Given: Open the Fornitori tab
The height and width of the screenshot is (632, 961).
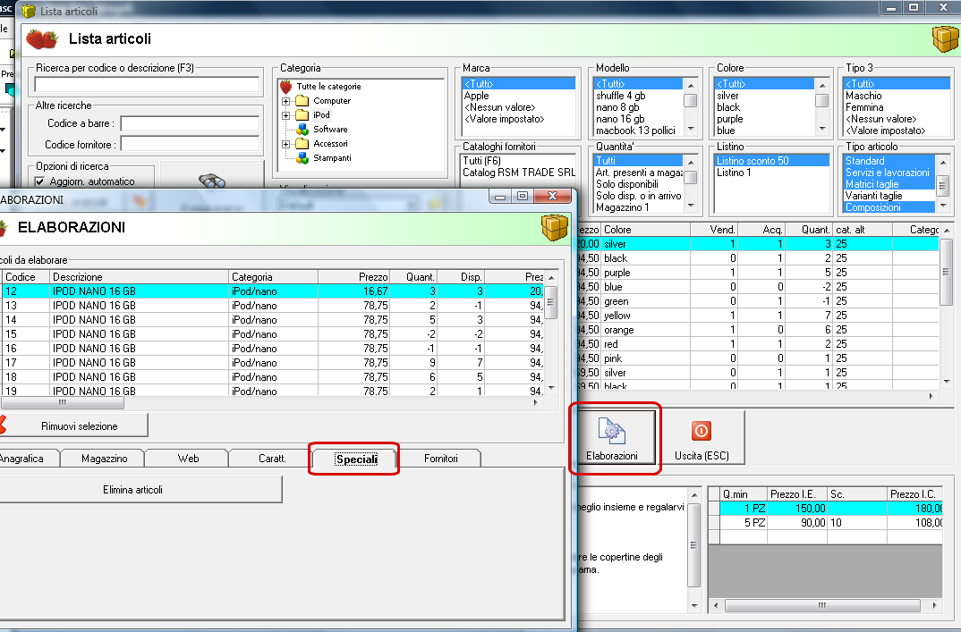Looking at the screenshot, I should coord(440,458).
